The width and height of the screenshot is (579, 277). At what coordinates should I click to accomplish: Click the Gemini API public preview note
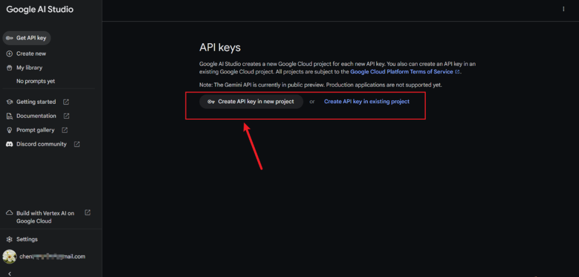321,84
